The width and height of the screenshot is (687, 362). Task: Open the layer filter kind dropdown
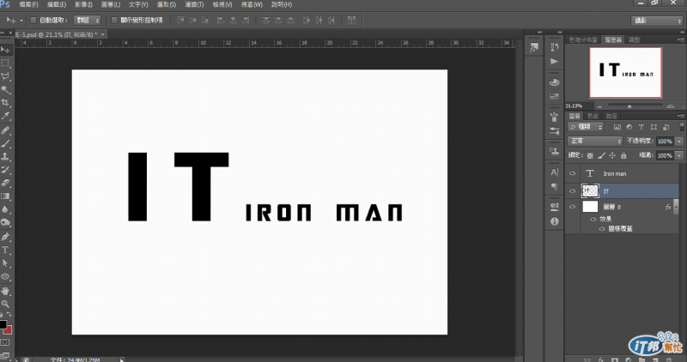[587, 127]
